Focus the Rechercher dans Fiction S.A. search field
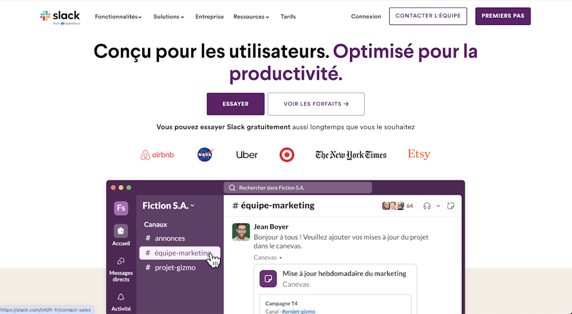The height and width of the screenshot is (314, 572). pyautogui.click(x=298, y=188)
